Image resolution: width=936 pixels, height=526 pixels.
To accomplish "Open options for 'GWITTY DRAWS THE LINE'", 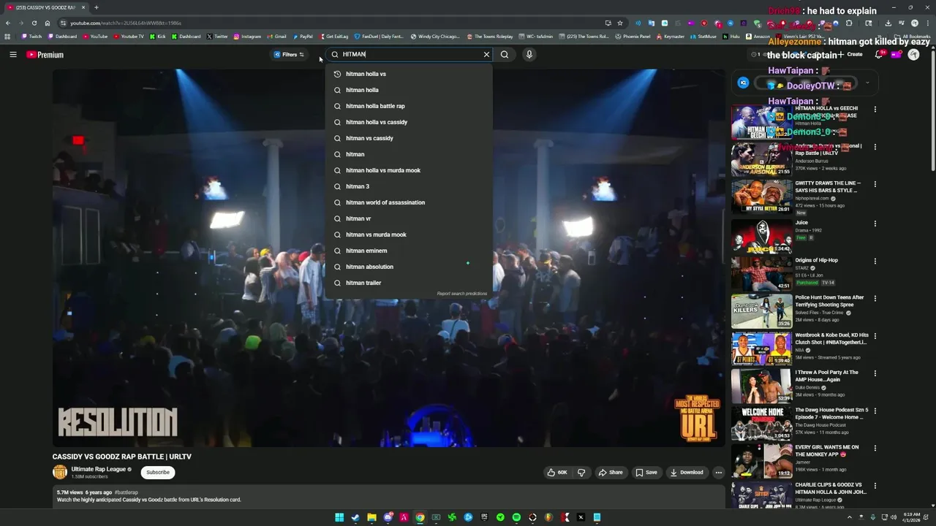I will [875, 184].
